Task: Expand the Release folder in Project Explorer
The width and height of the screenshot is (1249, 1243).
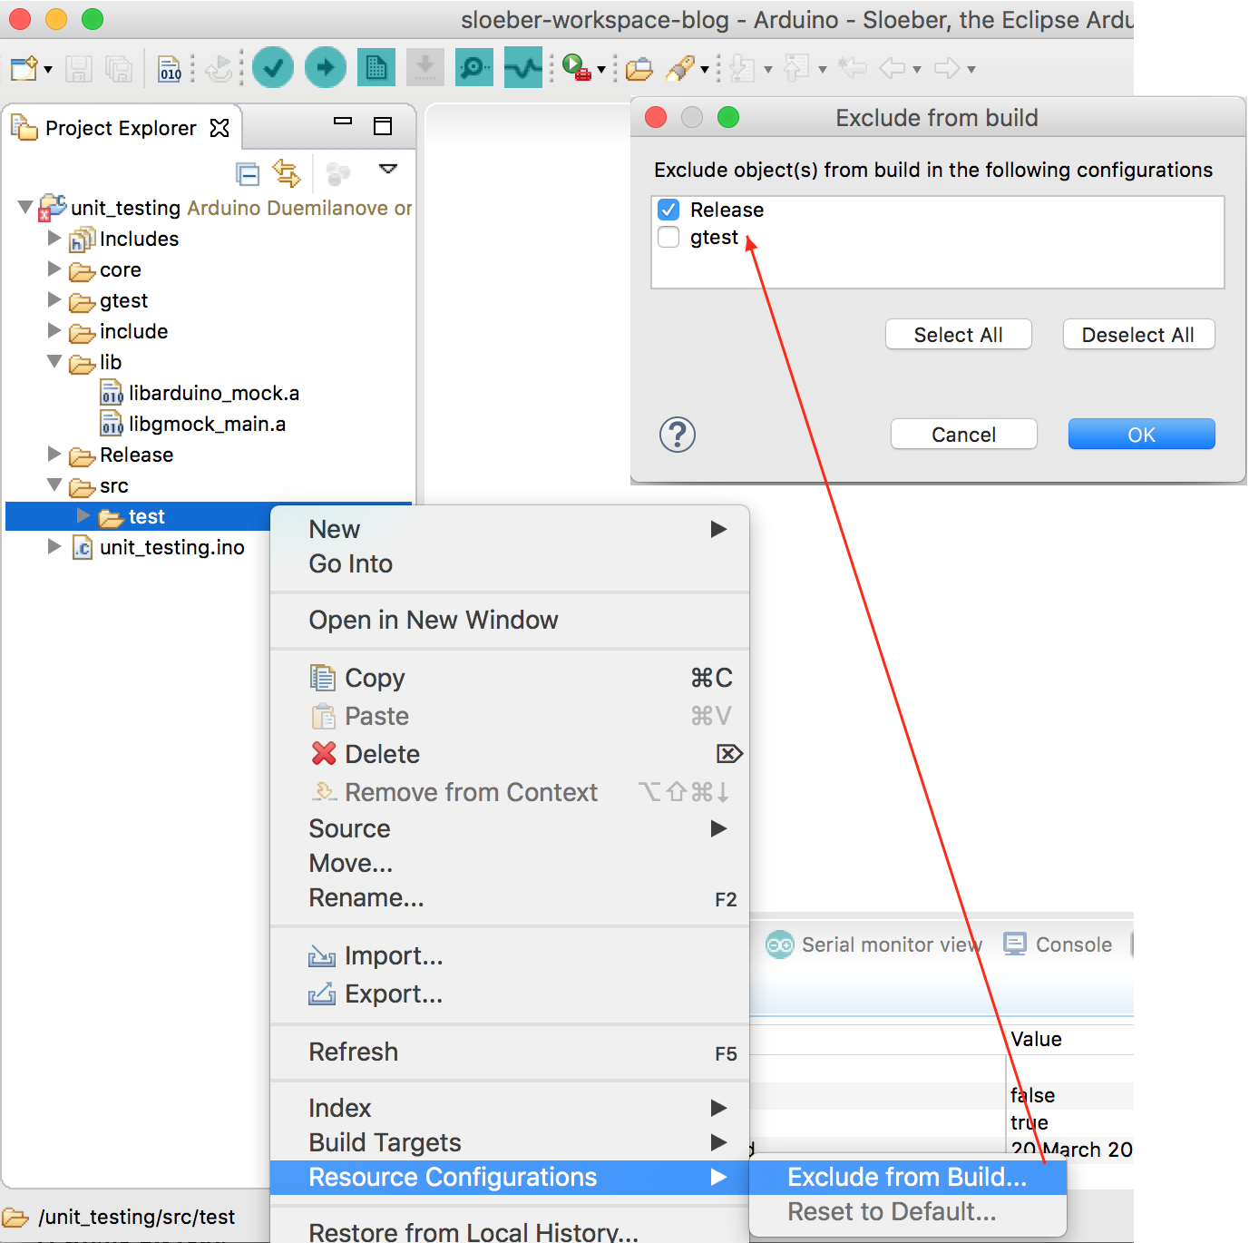Action: 54,455
